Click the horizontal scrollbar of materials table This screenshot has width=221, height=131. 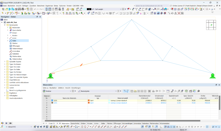click(122, 121)
